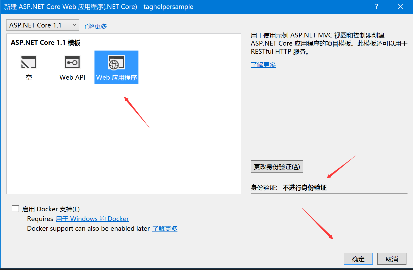This screenshot has height=270, width=413.
Task: Close the new project dialog window
Action: pos(400,7)
